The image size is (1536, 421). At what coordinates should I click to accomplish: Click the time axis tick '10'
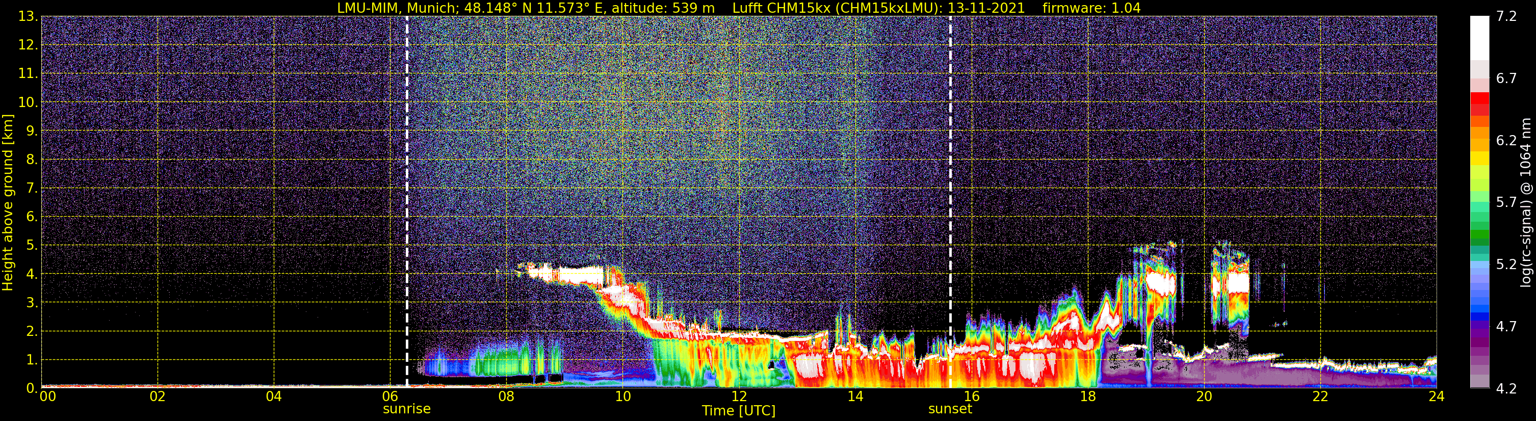622,397
